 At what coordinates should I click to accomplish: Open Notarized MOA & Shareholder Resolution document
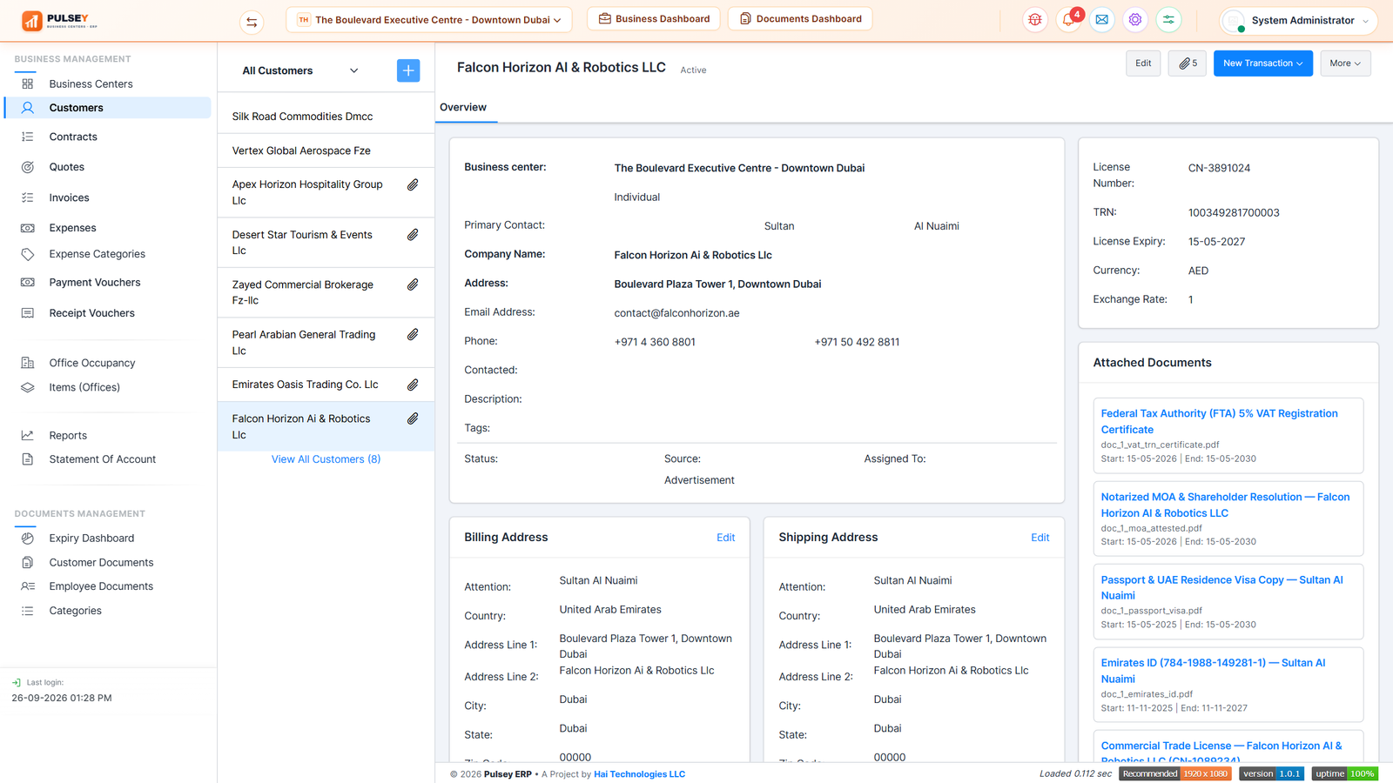(1225, 505)
